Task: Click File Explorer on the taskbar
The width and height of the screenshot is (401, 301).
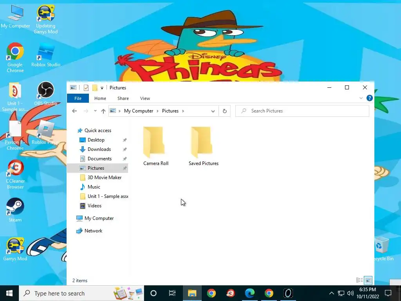Action: pyautogui.click(x=192, y=293)
